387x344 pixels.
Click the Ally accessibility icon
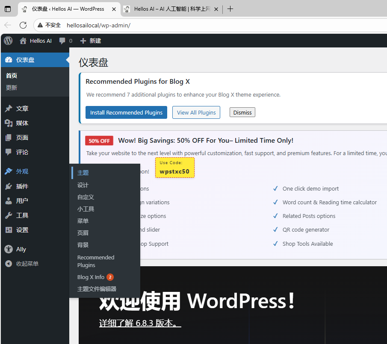click(9, 249)
